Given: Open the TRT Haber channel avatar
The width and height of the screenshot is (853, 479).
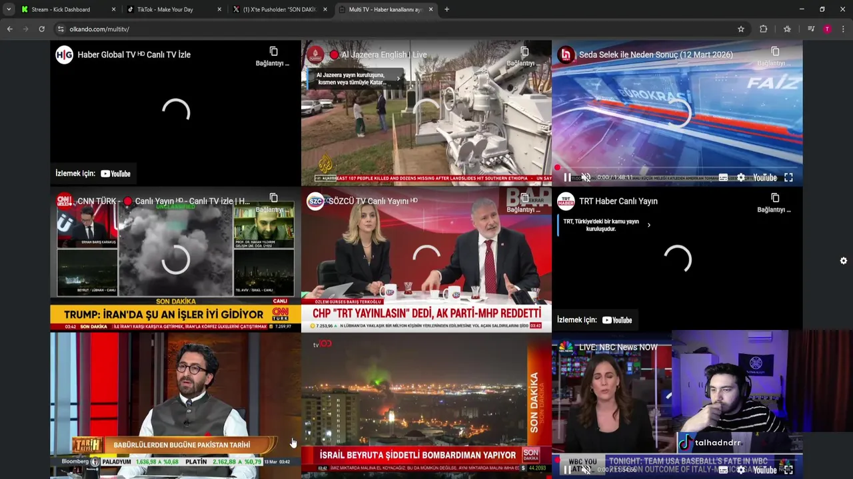Looking at the screenshot, I should (x=566, y=201).
